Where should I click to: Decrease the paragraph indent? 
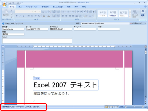(x=78, y=12)
